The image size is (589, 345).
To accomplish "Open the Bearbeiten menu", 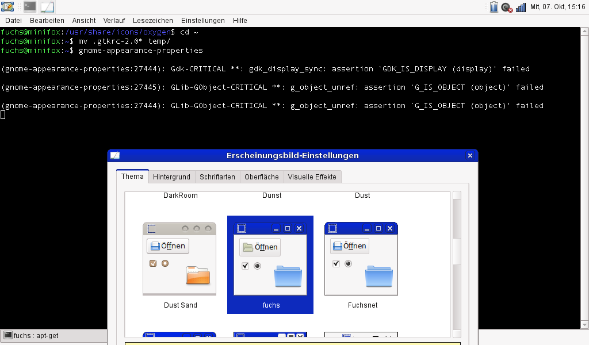I will [x=47, y=21].
